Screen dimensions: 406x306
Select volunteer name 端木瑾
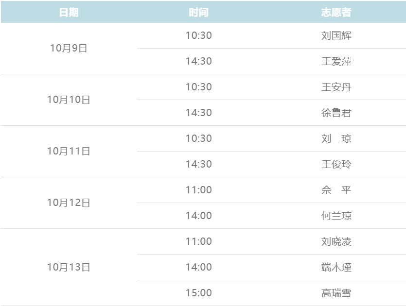pyautogui.click(x=336, y=268)
